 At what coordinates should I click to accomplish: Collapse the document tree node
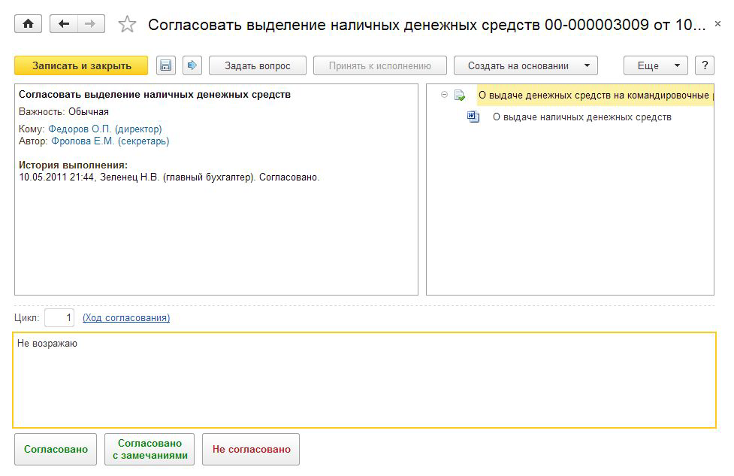pos(444,95)
